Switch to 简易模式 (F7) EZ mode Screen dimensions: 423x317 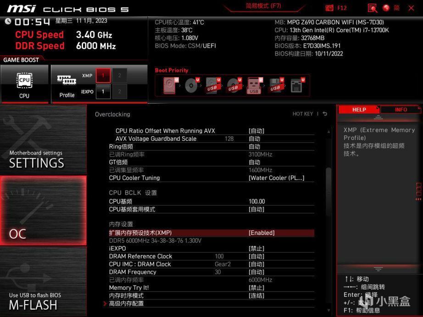pos(263,6)
